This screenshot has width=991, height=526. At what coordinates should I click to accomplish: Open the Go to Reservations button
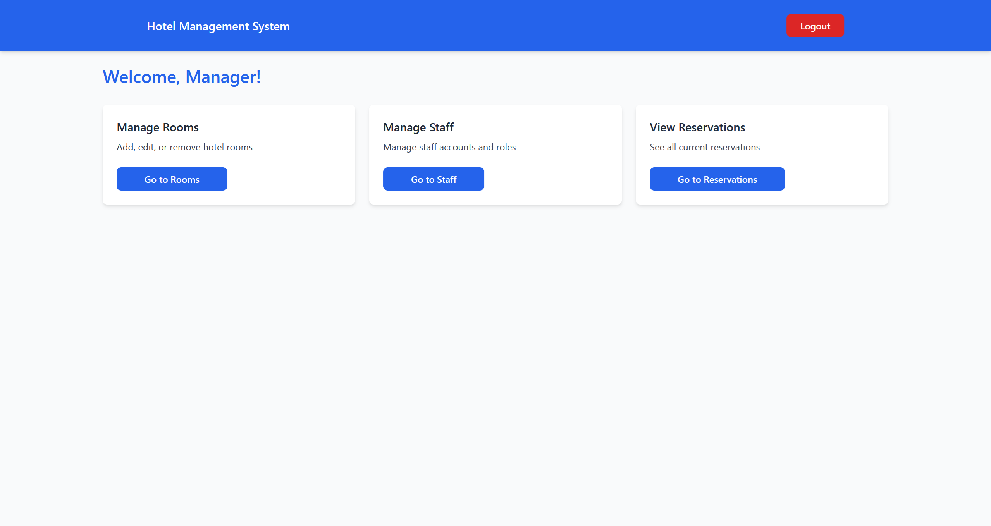(717, 179)
